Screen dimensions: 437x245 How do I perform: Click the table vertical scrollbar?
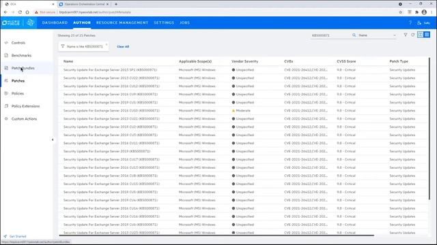coord(429,128)
